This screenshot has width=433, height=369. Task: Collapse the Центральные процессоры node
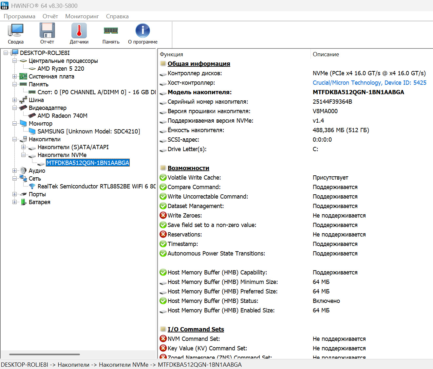pyautogui.click(x=14, y=61)
